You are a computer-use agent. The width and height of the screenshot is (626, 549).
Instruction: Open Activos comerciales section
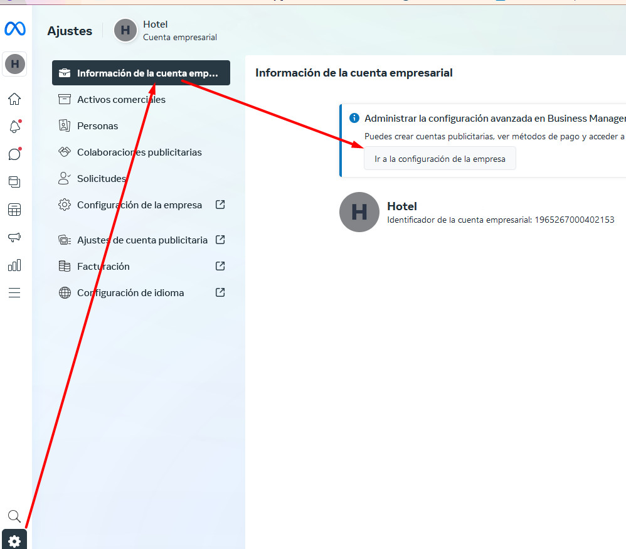[x=141, y=99]
